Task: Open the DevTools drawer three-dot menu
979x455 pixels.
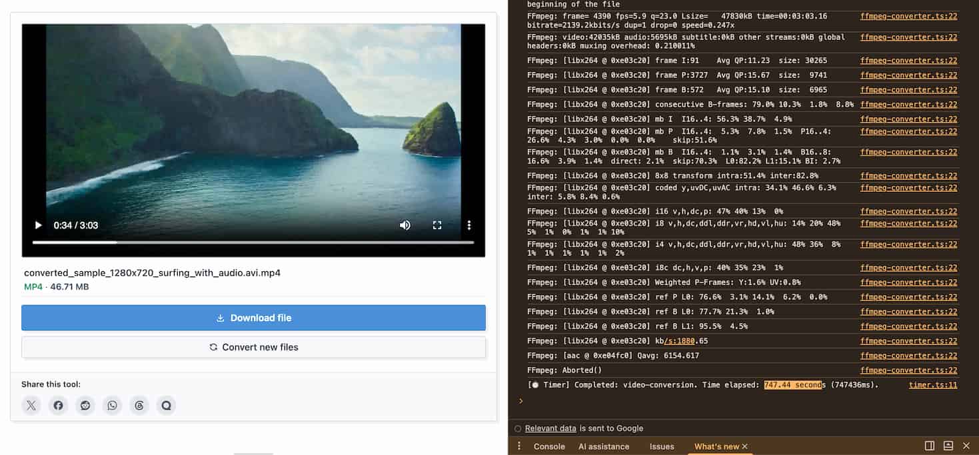Action: pyautogui.click(x=519, y=446)
